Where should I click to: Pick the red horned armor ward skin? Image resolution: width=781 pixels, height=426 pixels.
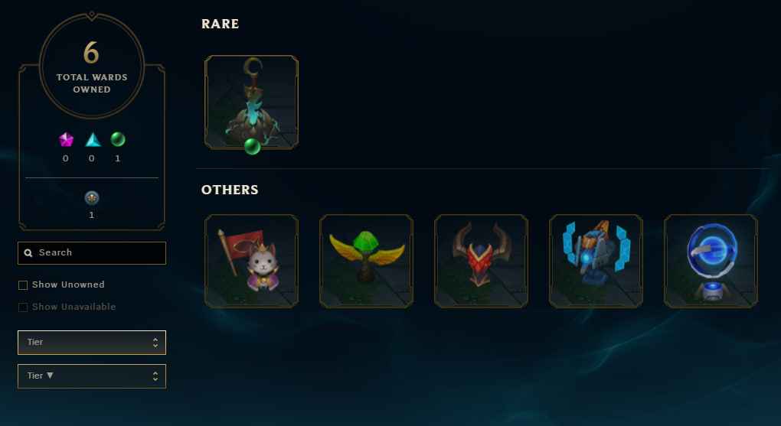[481, 262]
